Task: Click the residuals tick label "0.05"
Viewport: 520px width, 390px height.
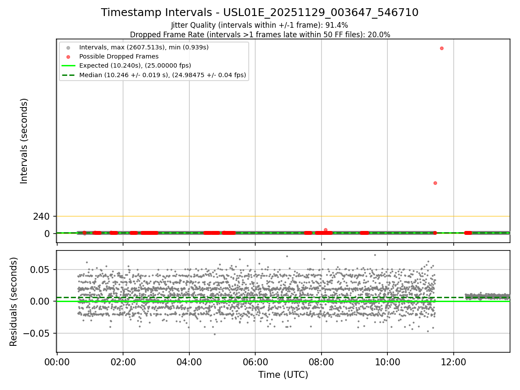Action: pos(40,270)
